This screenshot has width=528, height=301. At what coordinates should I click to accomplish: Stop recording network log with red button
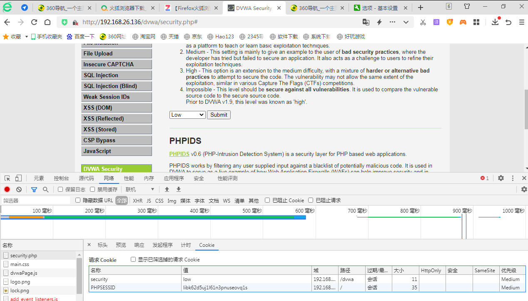coord(7,189)
